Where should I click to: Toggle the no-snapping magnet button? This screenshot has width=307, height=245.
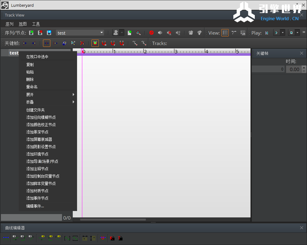pyautogui.click(x=95, y=43)
